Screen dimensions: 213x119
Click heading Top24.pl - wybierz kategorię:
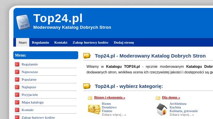pyautogui.click(x=129, y=86)
